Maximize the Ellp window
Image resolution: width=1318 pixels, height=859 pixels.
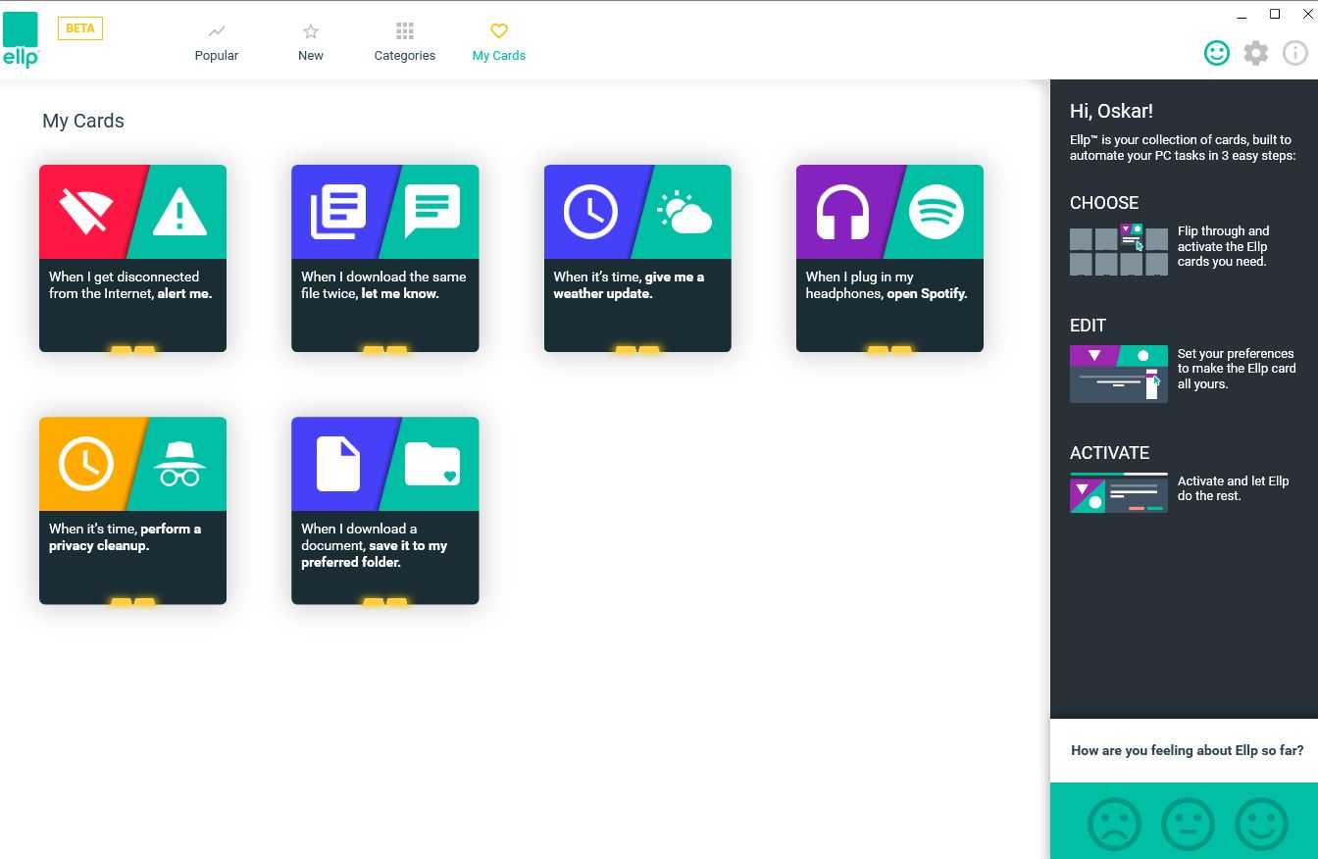1275,14
